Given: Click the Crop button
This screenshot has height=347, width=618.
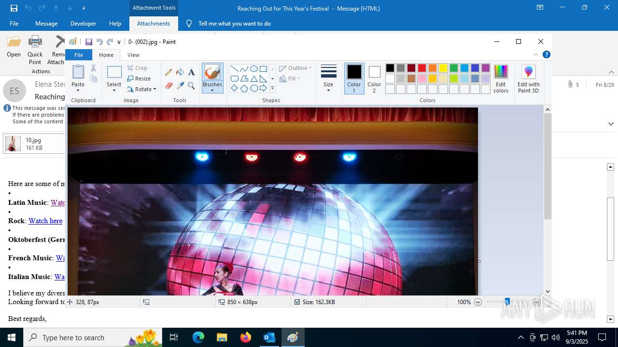Looking at the screenshot, I should tap(137, 68).
